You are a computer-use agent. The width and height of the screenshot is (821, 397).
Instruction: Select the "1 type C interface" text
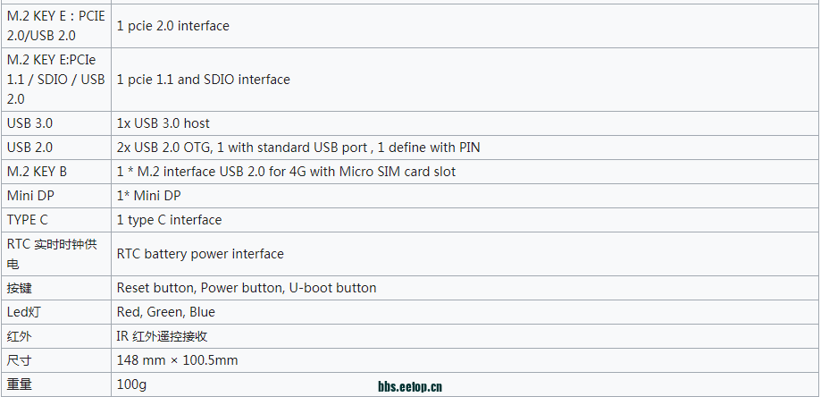point(169,220)
